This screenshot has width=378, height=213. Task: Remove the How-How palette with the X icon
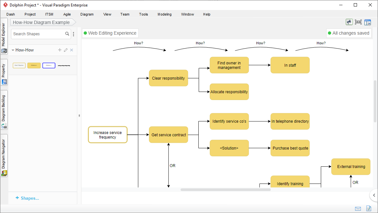click(x=72, y=50)
